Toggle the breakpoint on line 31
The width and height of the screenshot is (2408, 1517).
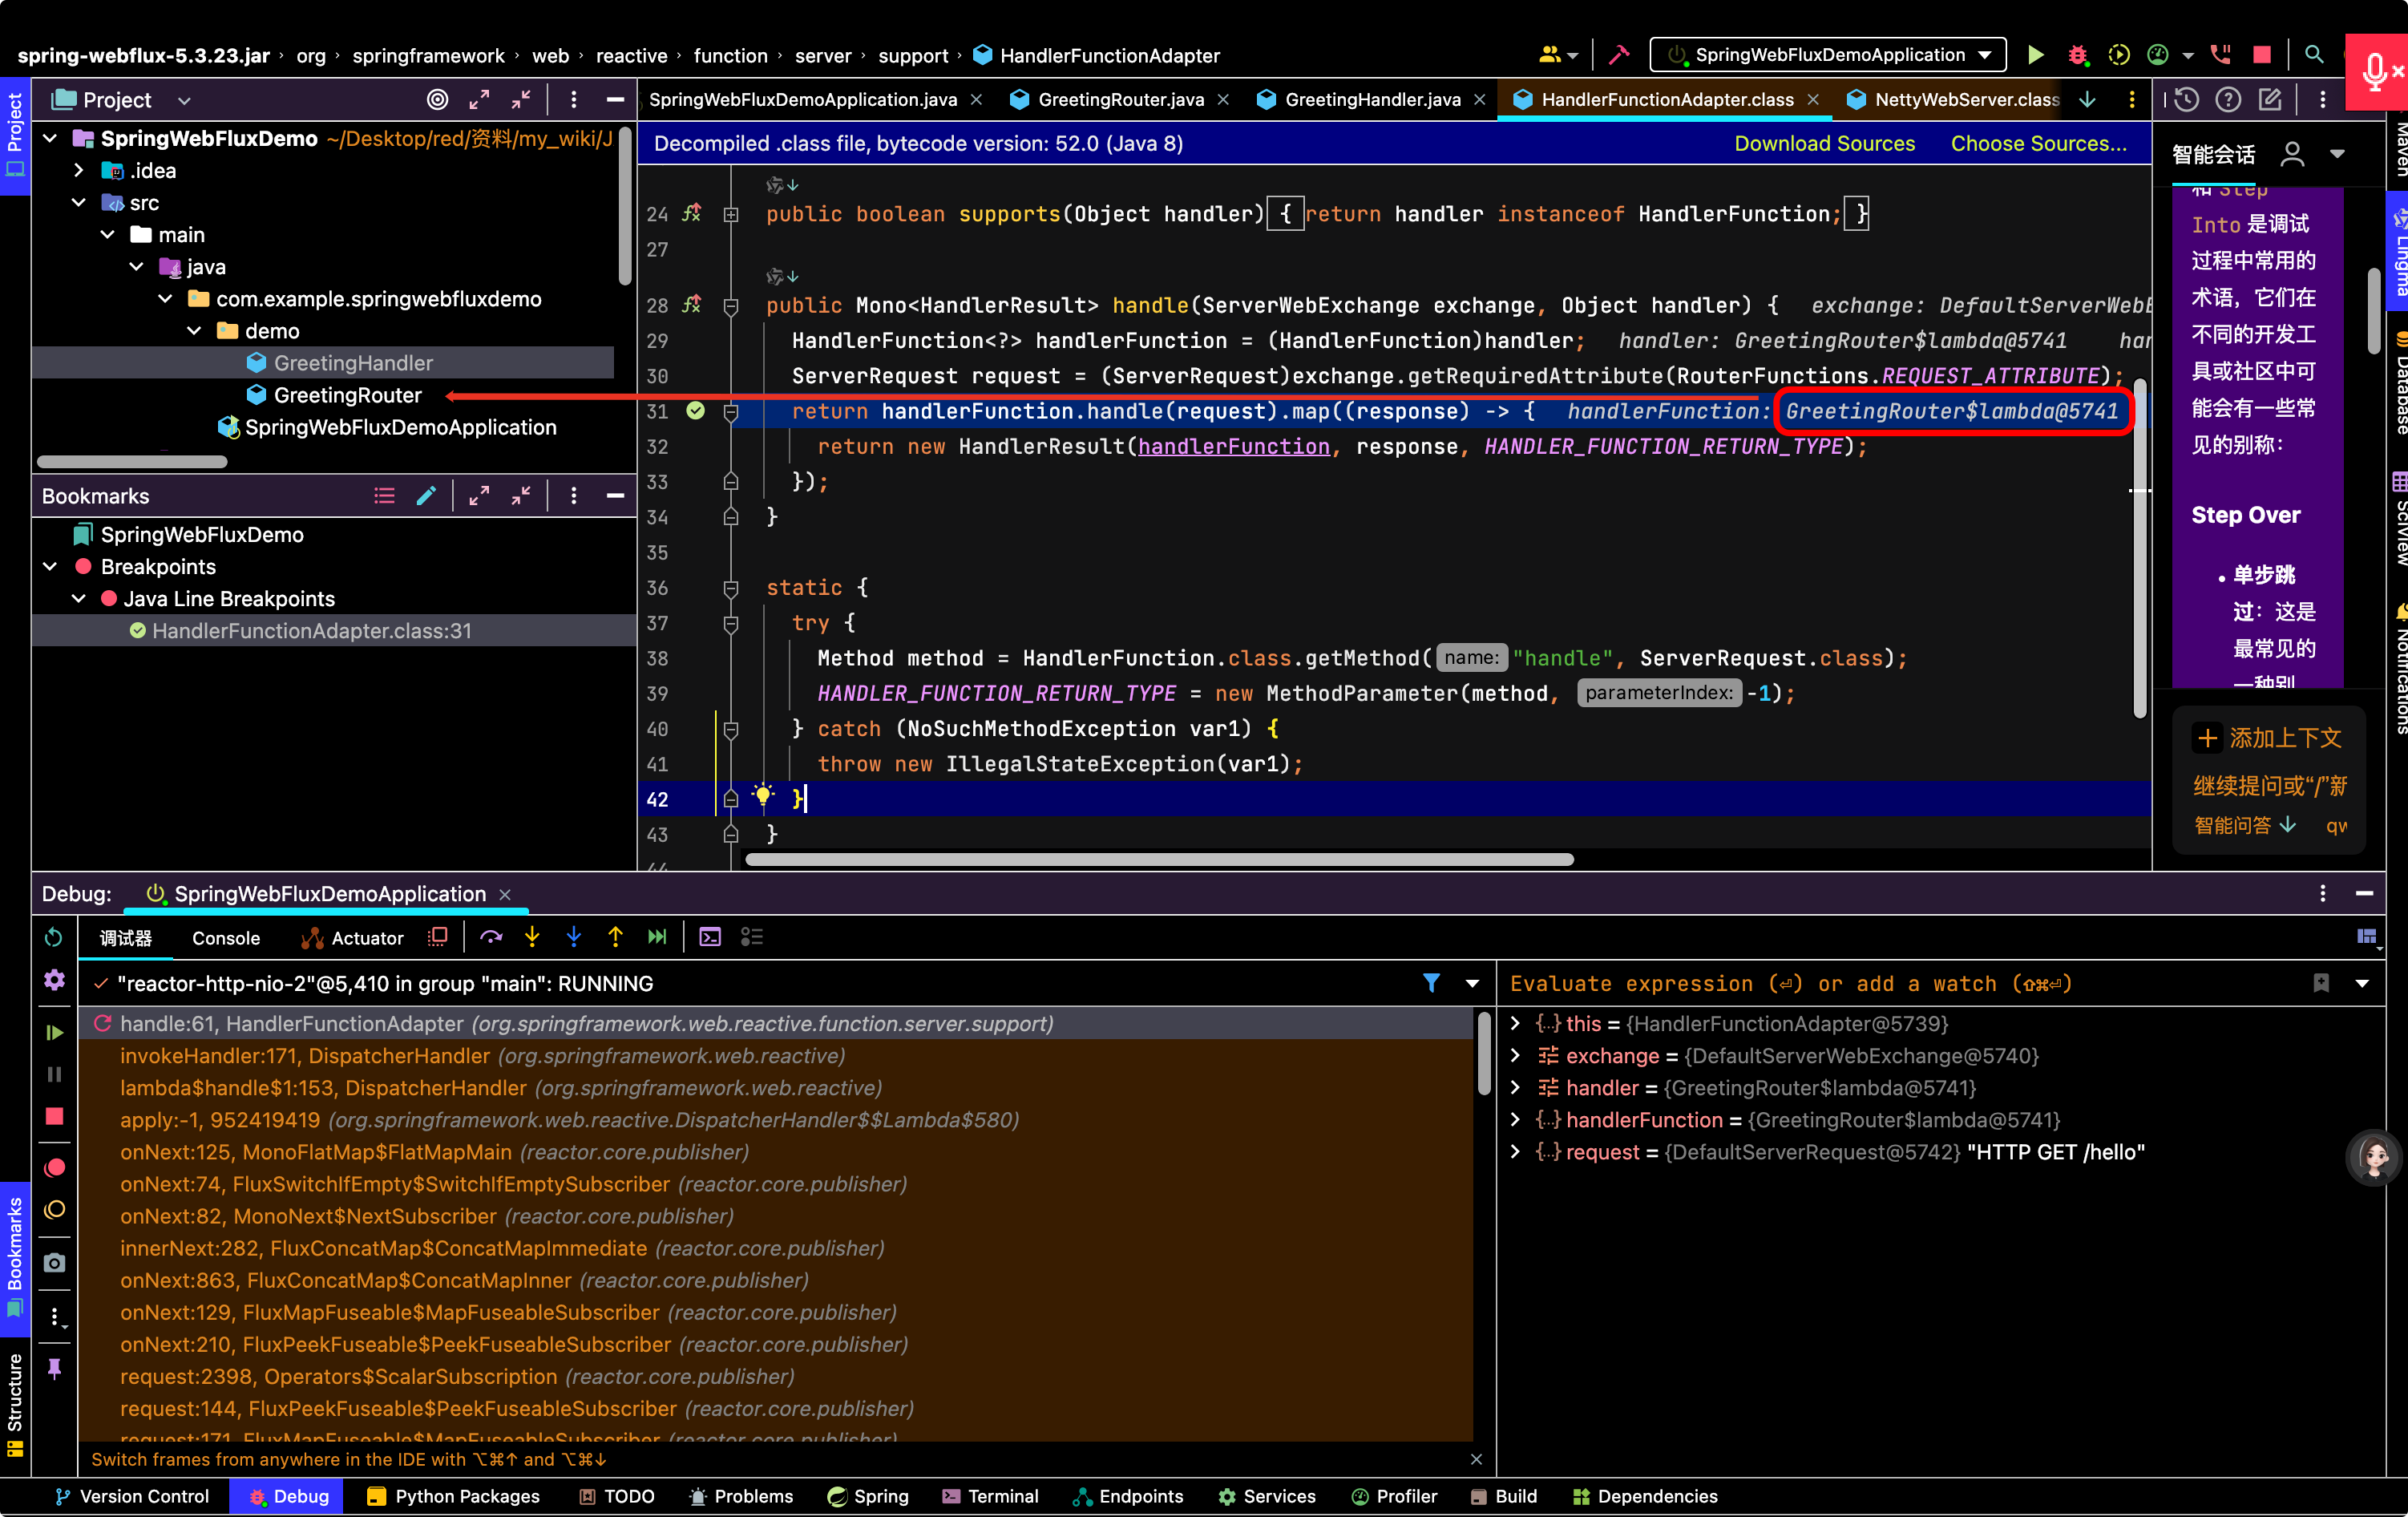(x=696, y=411)
